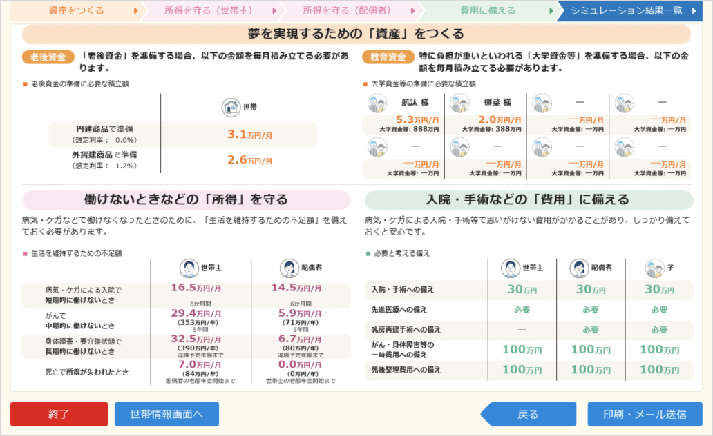
Task: Click 夢を実現するための「資産」をつくる header
Action: pos(356,34)
